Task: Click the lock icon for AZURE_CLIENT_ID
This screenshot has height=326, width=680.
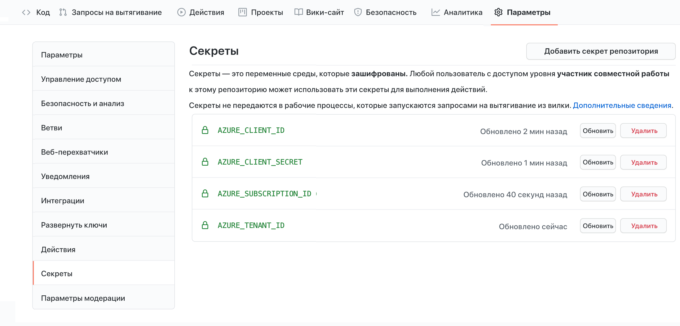Action: pyautogui.click(x=205, y=130)
